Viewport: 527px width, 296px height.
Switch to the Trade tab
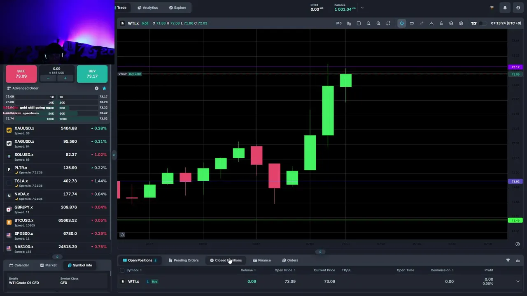click(x=121, y=8)
